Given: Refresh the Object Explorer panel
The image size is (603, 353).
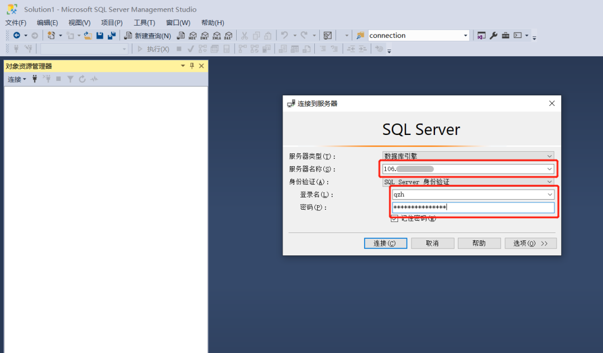Looking at the screenshot, I should tap(82, 79).
